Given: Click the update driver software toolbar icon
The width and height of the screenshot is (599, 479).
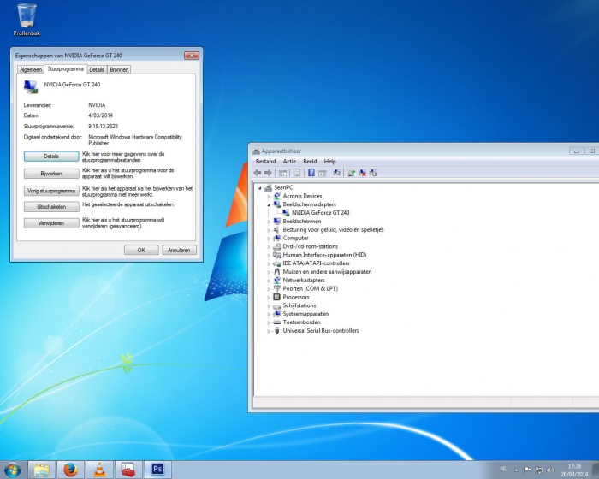Looking at the screenshot, I should tap(351, 173).
